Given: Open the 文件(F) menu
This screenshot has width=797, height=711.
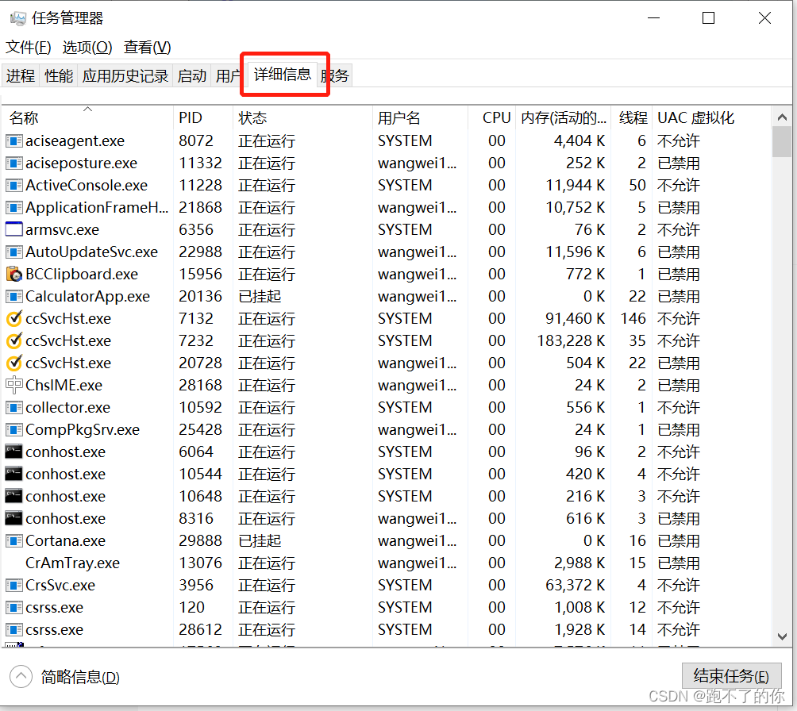Looking at the screenshot, I should point(29,48).
